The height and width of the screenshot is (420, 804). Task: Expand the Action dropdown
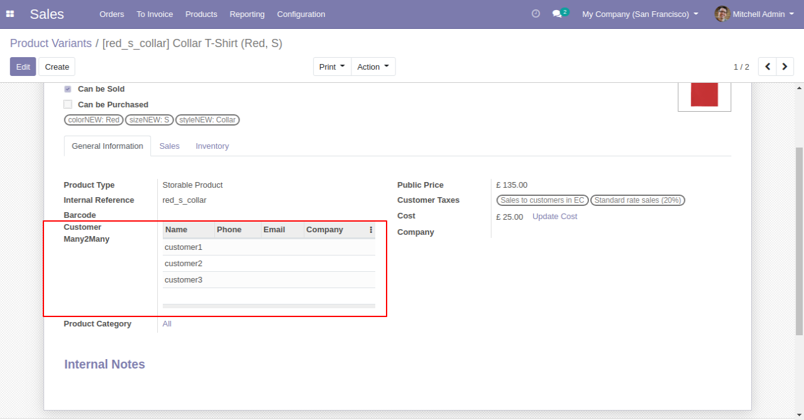point(373,67)
